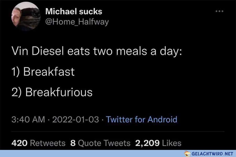The height and width of the screenshot is (157, 236).
Task: Select the tweet line about Vin Diesel
Action: click(x=97, y=51)
